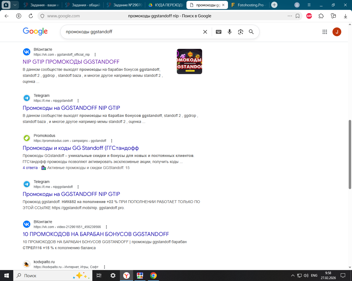Viewport: 352px width, 281px height.
Task: Switch to Google Chrome on the taskbar
Action: 153,276
